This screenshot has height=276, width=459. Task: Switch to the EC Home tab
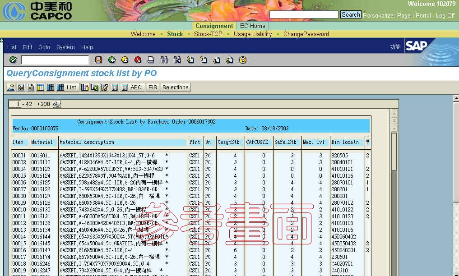coord(252,26)
